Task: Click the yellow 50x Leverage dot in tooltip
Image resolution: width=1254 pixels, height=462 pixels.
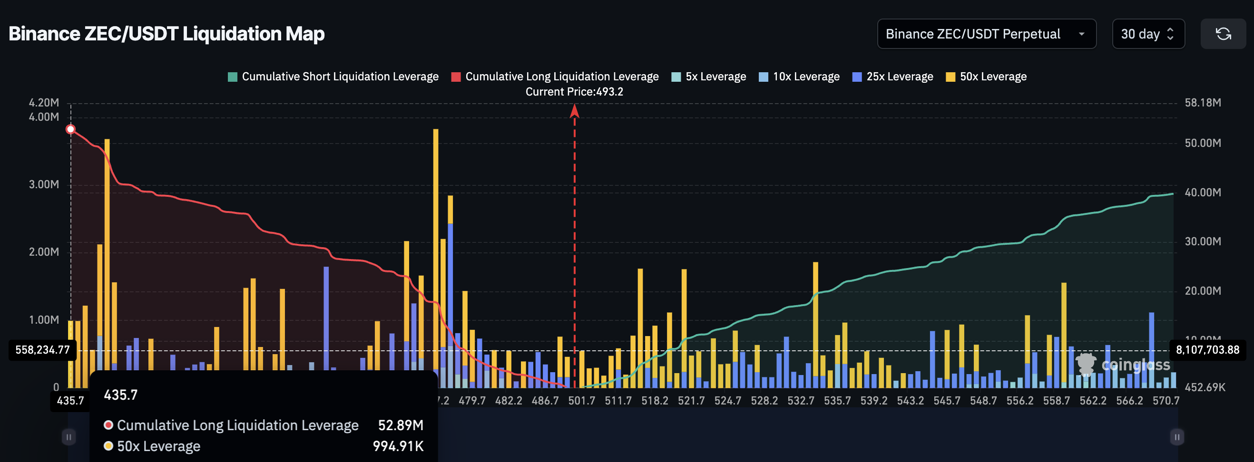Action: click(x=108, y=446)
